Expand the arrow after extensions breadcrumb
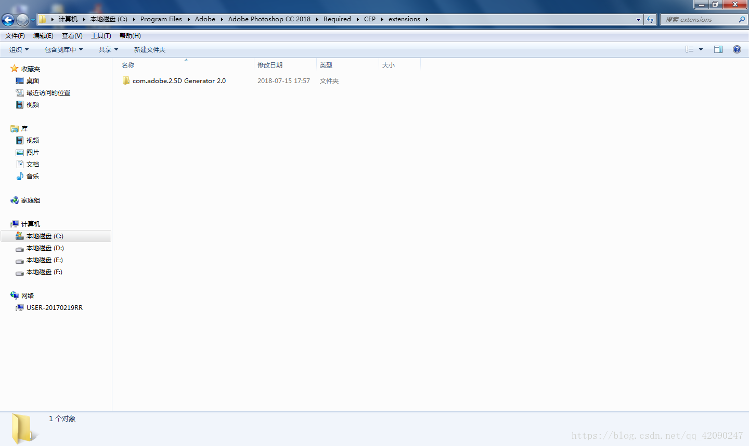This screenshot has width=749, height=446. tap(427, 19)
